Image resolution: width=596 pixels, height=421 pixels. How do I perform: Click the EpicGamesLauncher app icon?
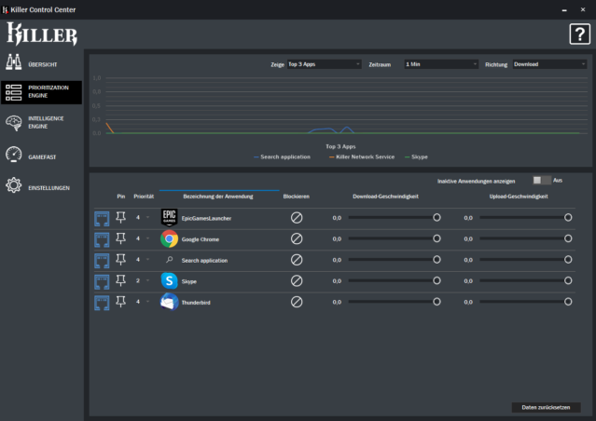pos(169,217)
